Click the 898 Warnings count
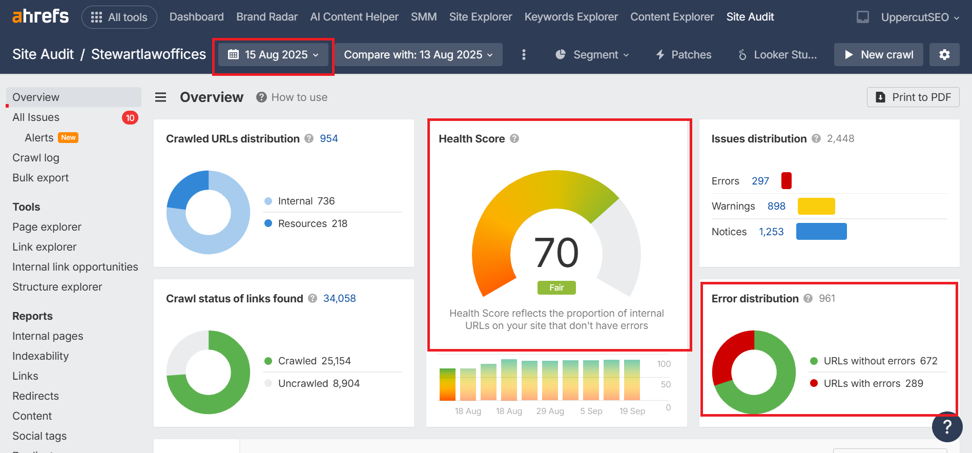972x453 pixels. coord(776,206)
